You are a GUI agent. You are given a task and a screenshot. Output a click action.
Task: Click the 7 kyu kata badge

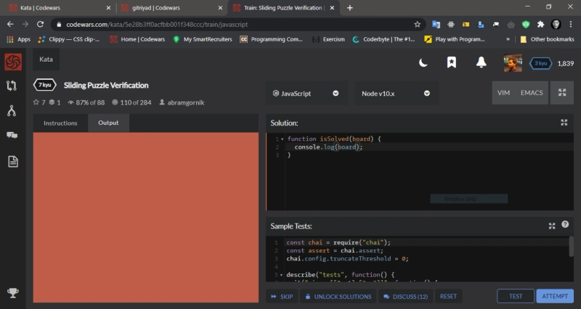click(45, 85)
